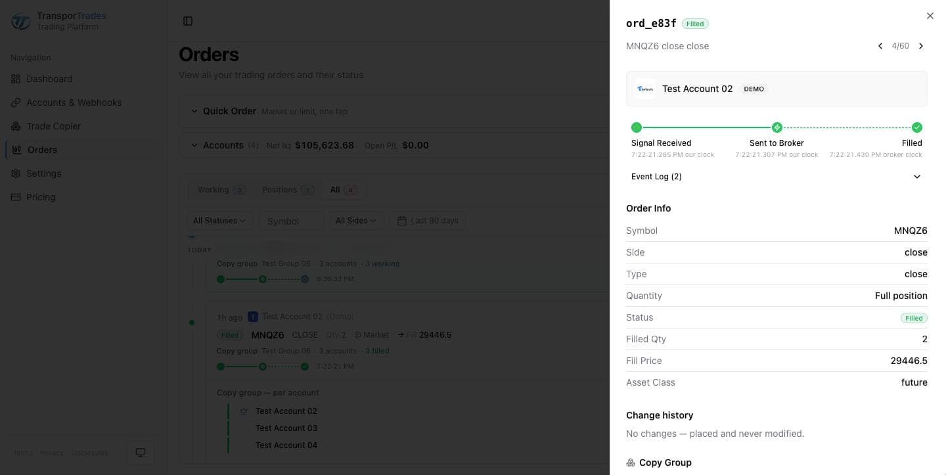The height and width of the screenshot is (475, 946).
Task: Open the All Sides filter dropdown
Action: point(357,221)
